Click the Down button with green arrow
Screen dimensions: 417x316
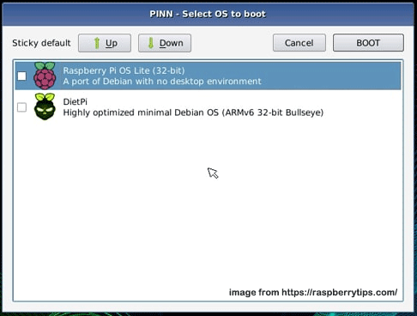click(165, 43)
